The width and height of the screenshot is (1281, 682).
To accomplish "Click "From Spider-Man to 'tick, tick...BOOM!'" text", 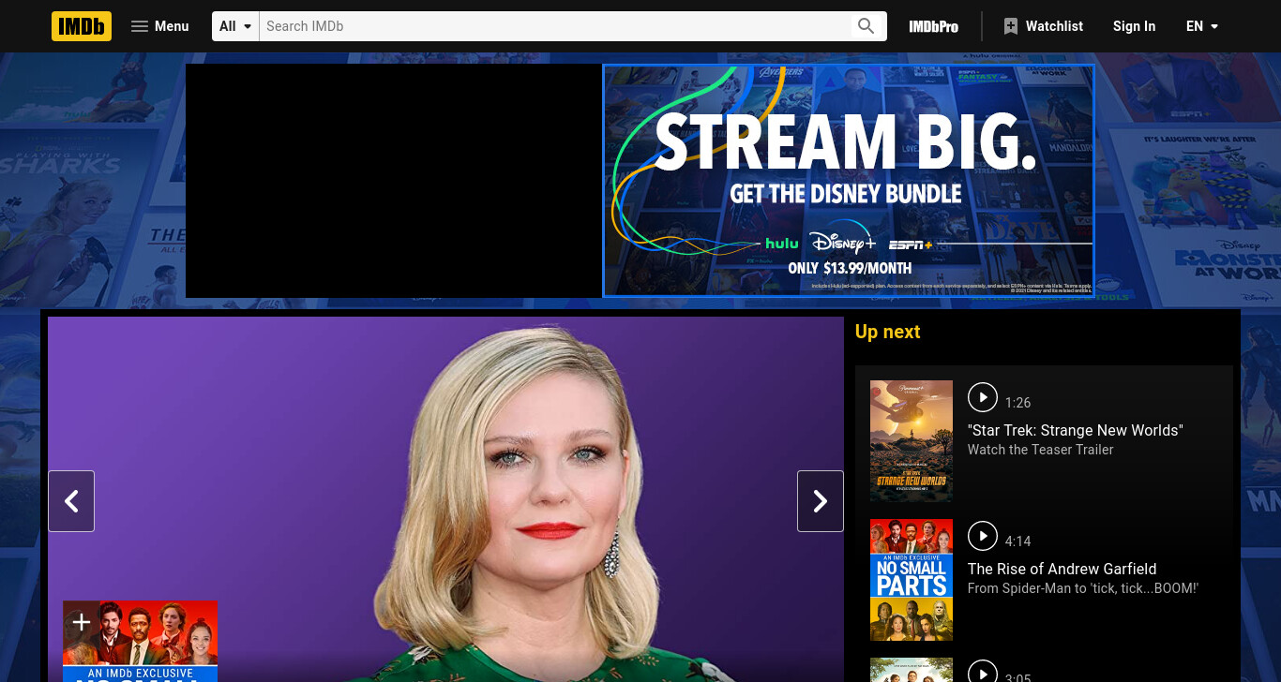I will pyautogui.click(x=1083, y=588).
